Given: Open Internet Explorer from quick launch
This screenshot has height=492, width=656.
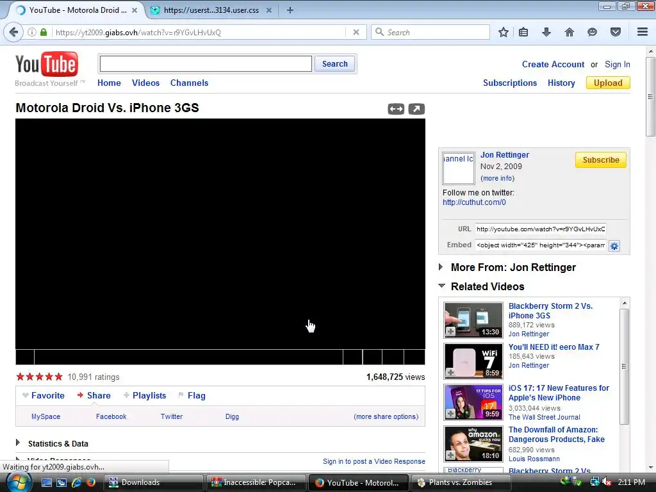Looking at the screenshot, I should (x=76, y=482).
